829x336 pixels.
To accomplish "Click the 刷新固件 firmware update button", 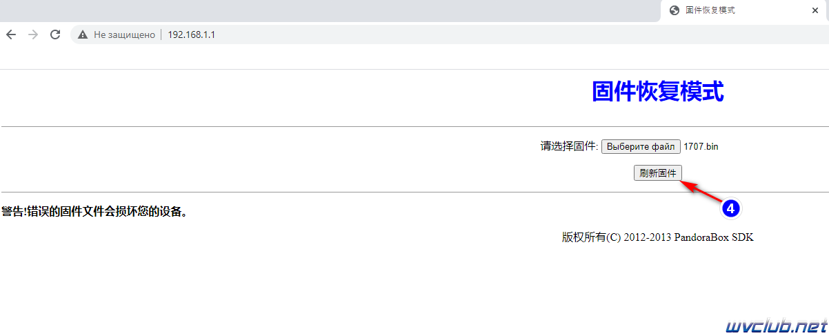I will click(x=658, y=173).
